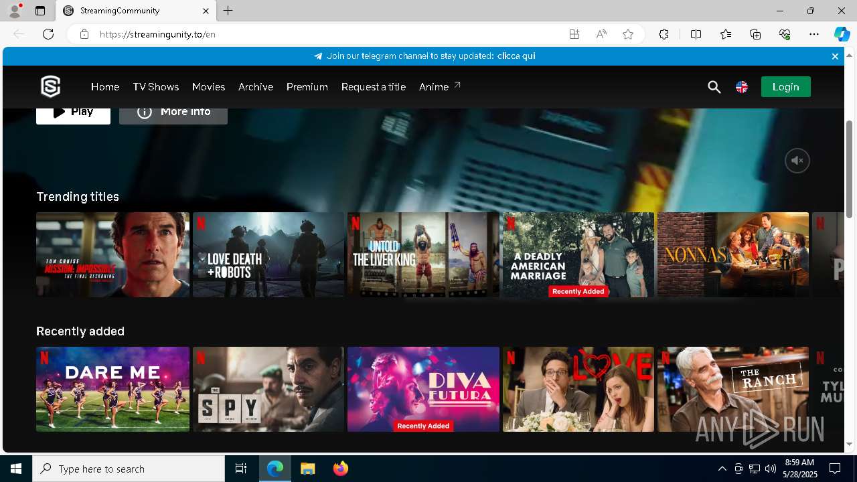
Task: Open the language flag selector
Action: click(x=742, y=87)
